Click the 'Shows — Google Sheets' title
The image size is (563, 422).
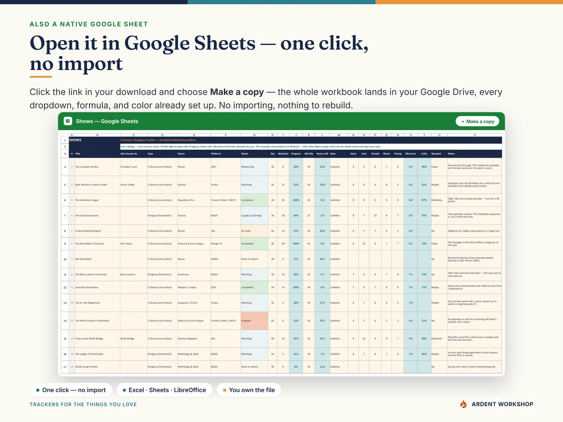click(107, 121)
